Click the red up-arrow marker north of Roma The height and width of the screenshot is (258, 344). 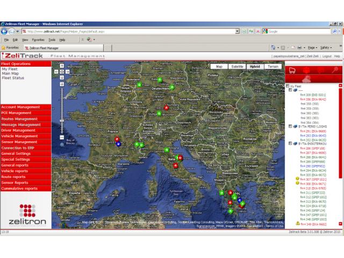click(x=176, y=166)
